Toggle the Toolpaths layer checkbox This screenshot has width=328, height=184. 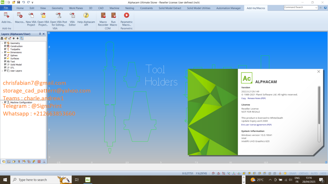pos(5,49)
